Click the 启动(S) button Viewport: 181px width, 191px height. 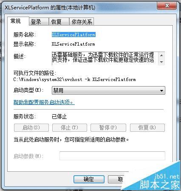(x=31, y=127)
